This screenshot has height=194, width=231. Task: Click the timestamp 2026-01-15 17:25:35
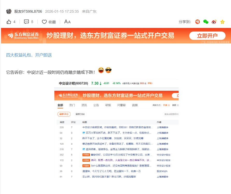pos(62,11)
